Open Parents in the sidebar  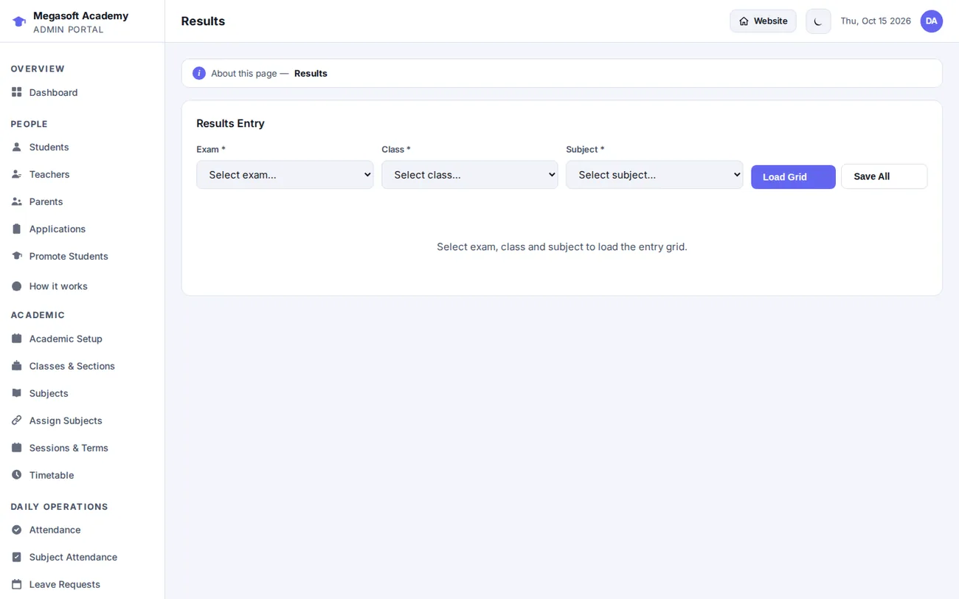[x=82, y=201]
